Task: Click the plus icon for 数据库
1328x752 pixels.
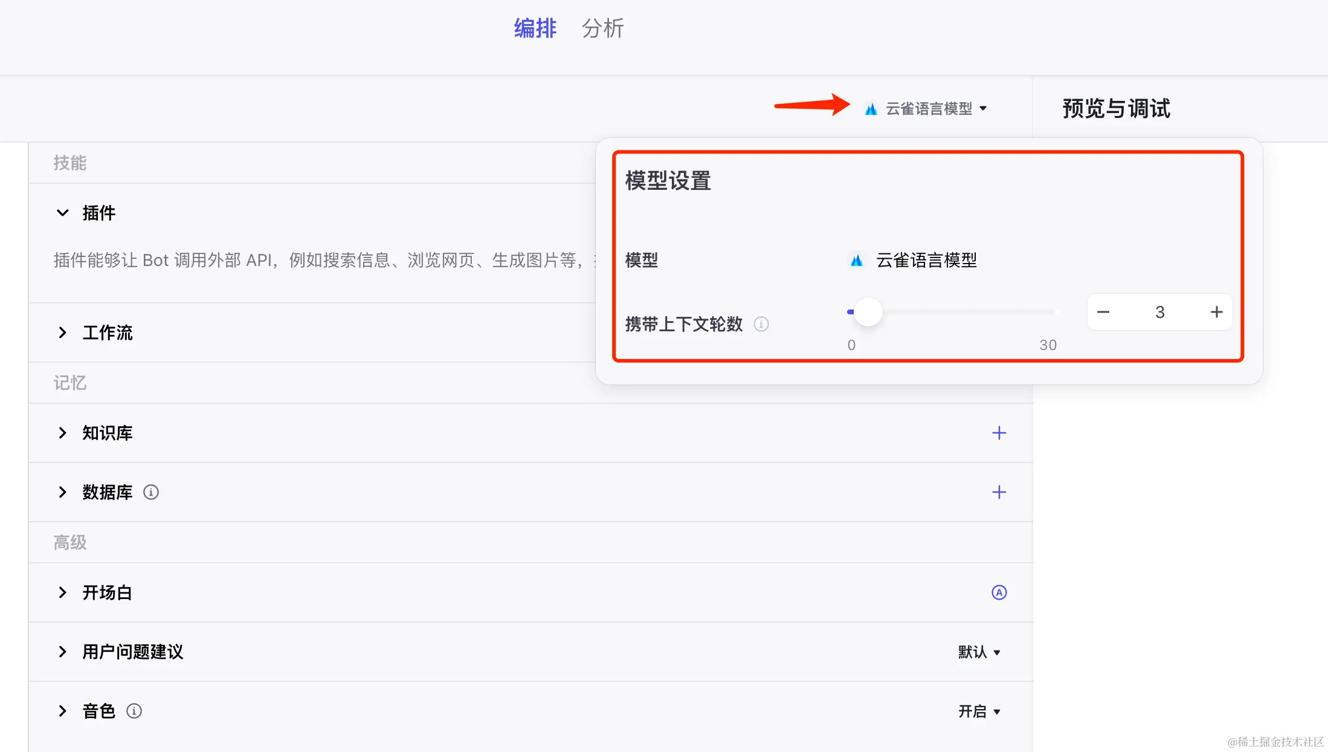Action: 999,492
